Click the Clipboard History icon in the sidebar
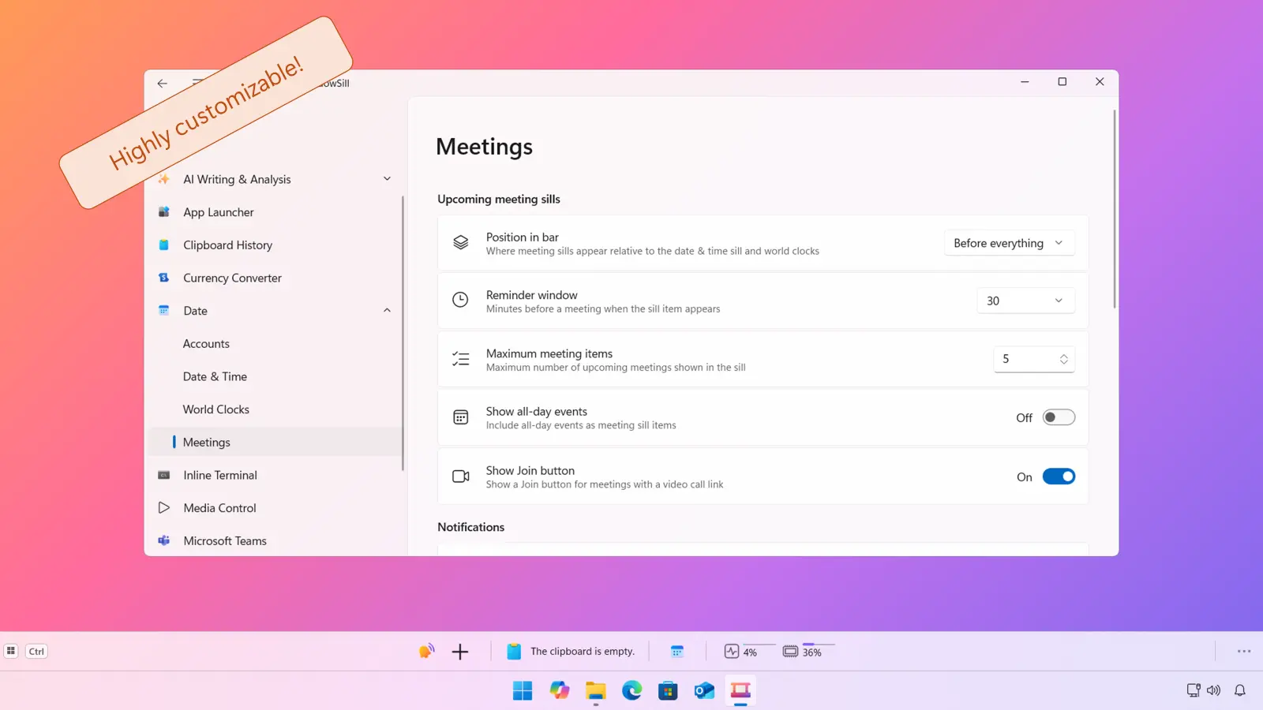The width and height of the screenshot is (1263, 710). [164, 245]
